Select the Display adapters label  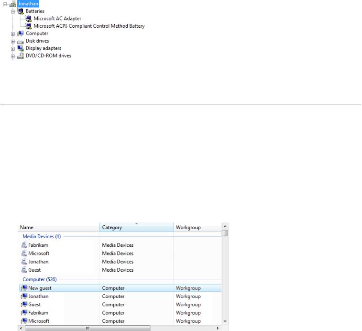click(44, 48)
